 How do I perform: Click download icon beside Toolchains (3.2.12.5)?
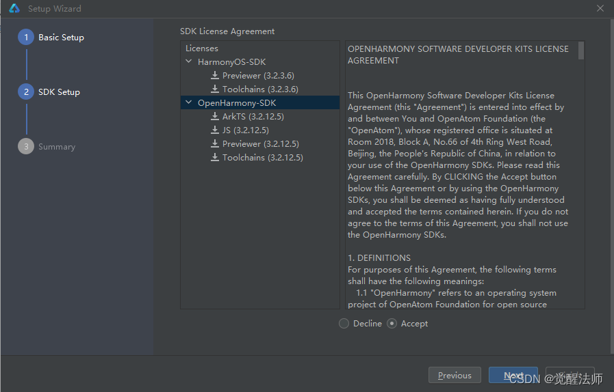pyautogui.click(x=214, y=158)
